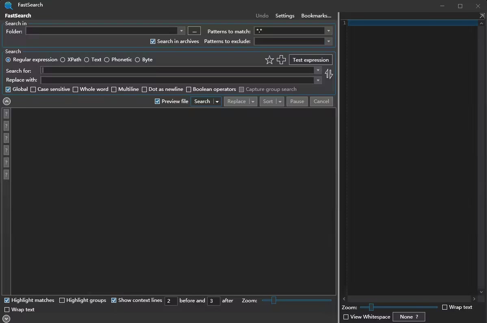
Task: Click the plus add-bookmark icon
Action: point(281,60)
